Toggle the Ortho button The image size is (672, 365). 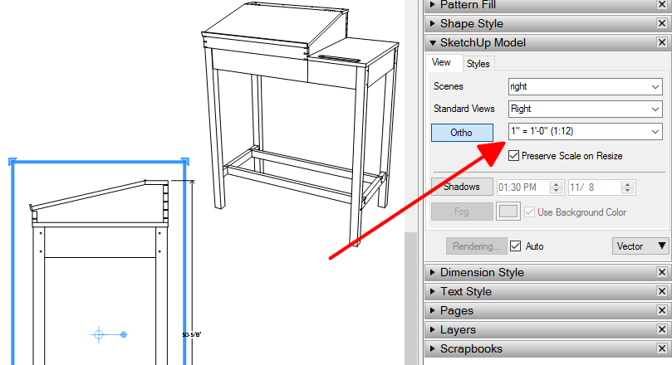pos(462,133)
